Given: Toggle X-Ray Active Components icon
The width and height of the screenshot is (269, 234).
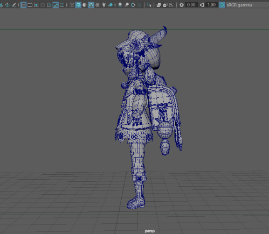Looking at the screenshot, I should tap(165, 5).
